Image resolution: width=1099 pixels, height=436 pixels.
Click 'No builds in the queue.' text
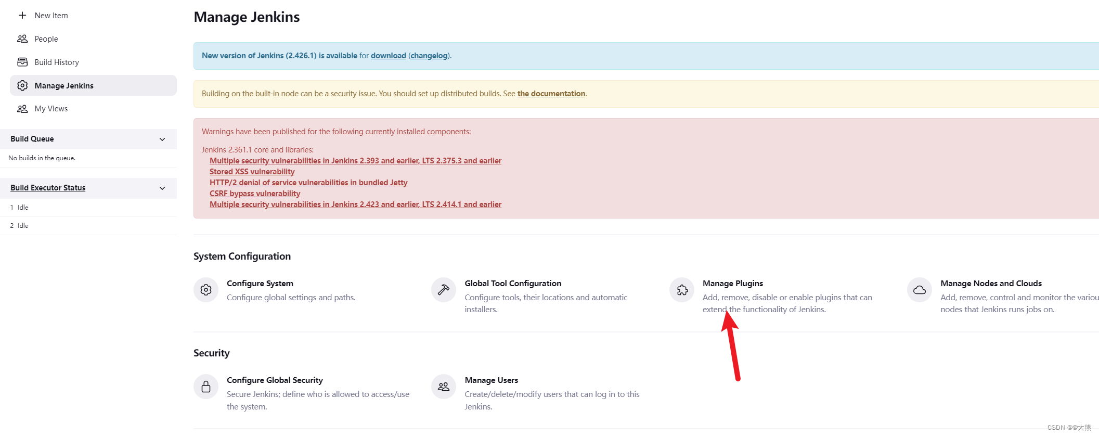pyautogui.click(x=42, y=158)
